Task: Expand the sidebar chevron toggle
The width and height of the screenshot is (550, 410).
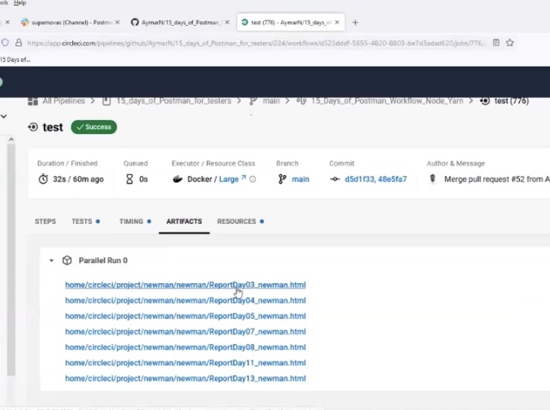Action: [3, 117]
